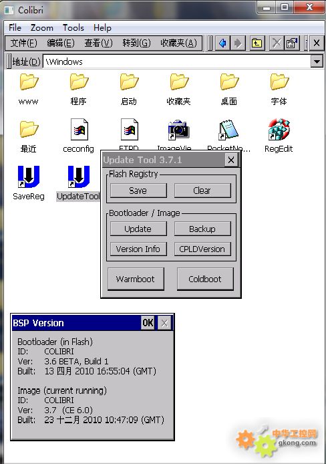This screenshot has width=326, height=464.
Task: Minimize the Colibri window
Action: pos(267,7)
